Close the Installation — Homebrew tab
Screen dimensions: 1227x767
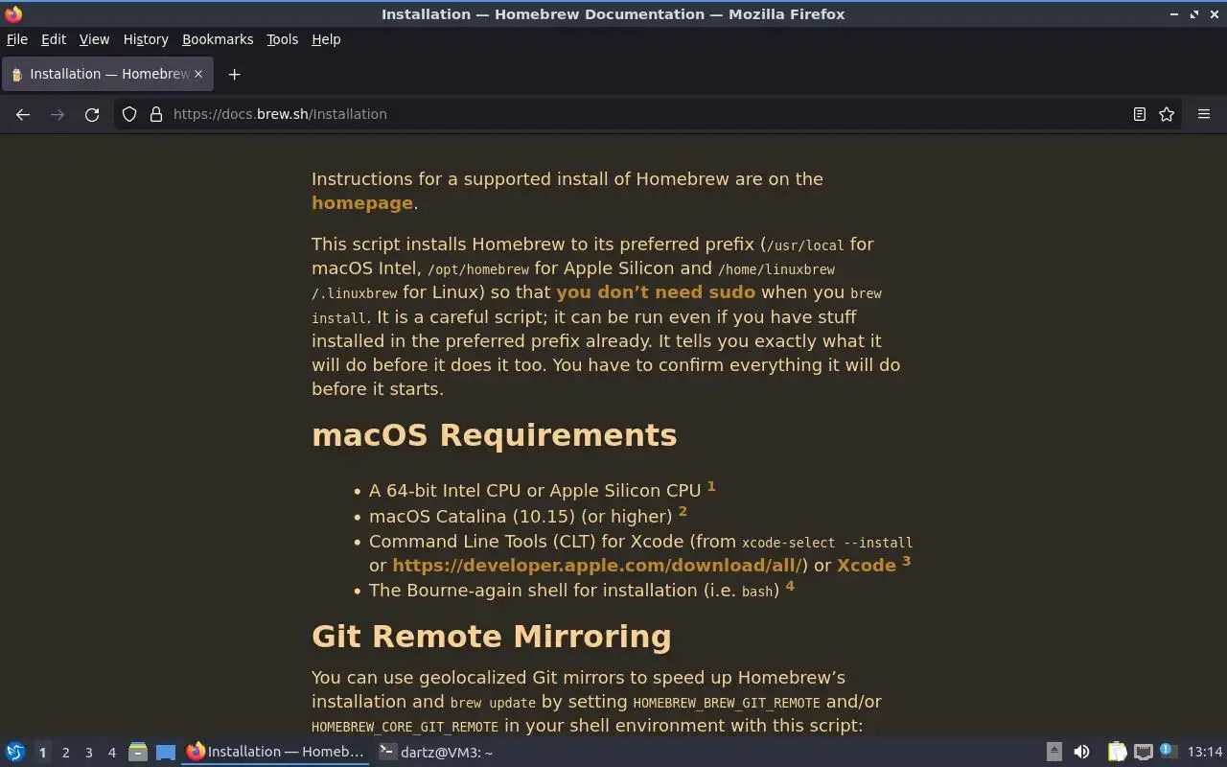tap(199, 74)
